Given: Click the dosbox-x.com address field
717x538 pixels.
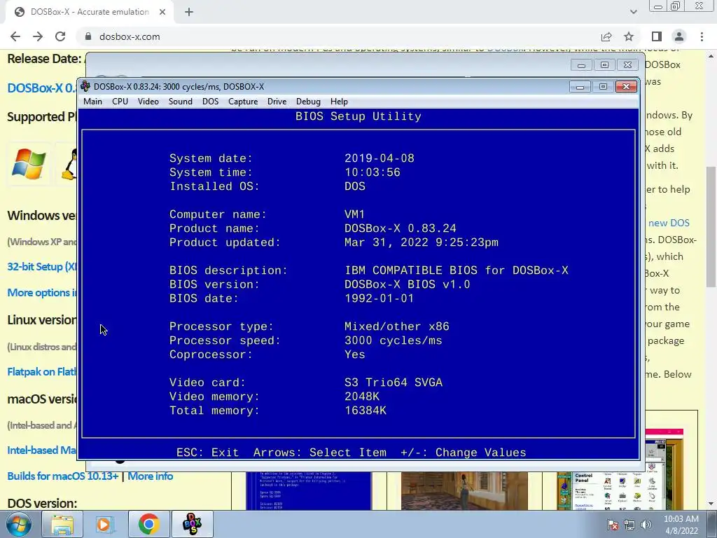Looking at the screenshot, I should click(x=338, y=36).
